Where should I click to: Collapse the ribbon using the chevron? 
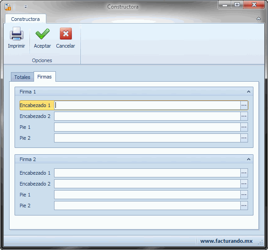[258, 19]
